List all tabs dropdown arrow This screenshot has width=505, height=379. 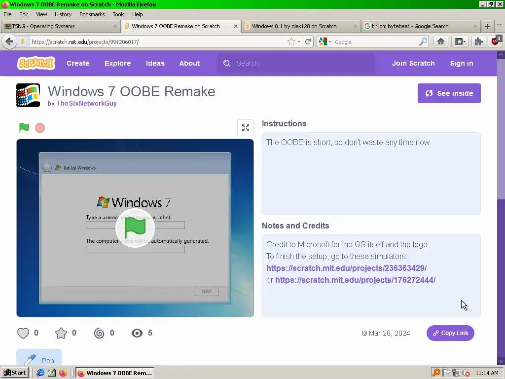[499, 26]
